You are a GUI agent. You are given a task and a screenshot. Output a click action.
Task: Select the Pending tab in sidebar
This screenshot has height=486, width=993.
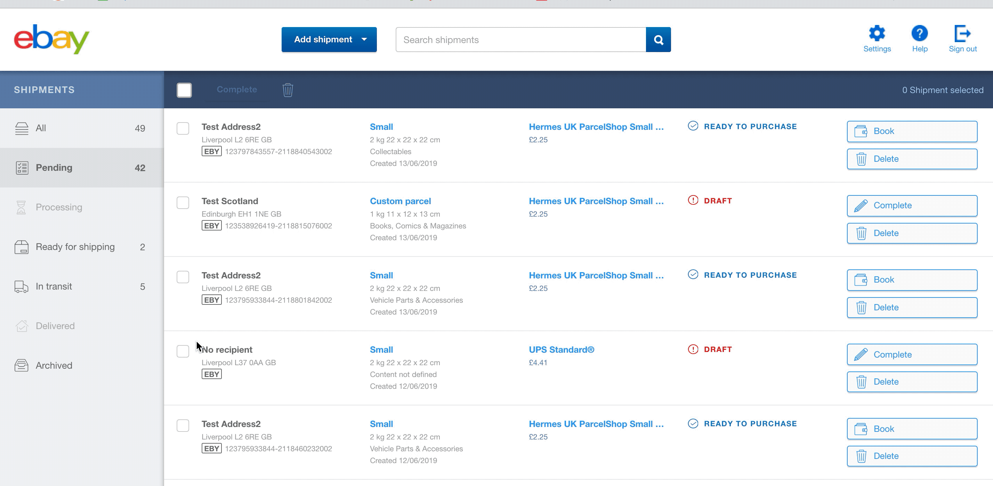[82, 167]
